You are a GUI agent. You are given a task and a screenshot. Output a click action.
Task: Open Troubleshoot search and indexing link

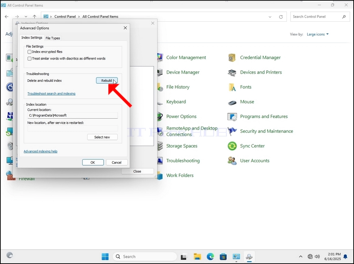[x=51, y=93]
